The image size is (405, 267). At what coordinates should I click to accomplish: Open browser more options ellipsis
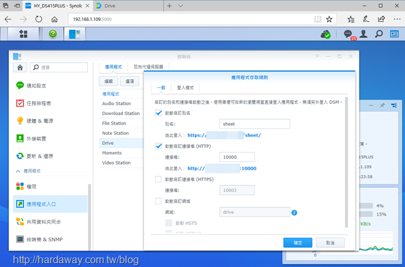click(x=397, y=19)
